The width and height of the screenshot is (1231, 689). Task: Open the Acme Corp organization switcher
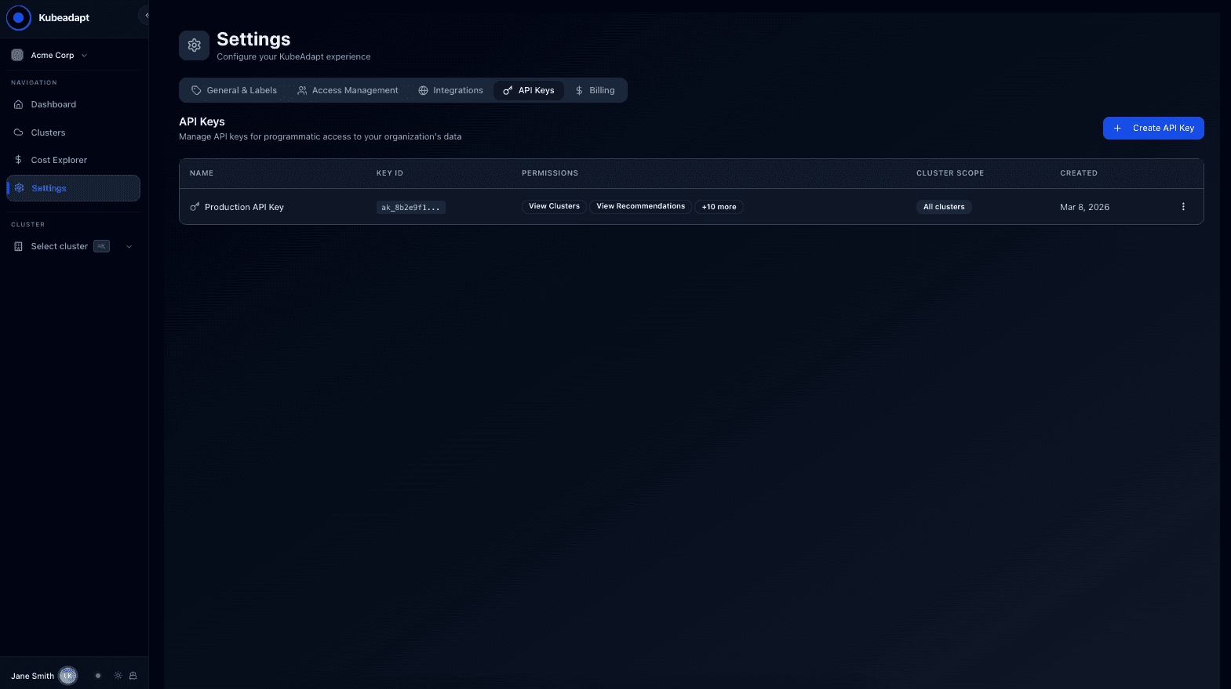[x=49, y=55]
